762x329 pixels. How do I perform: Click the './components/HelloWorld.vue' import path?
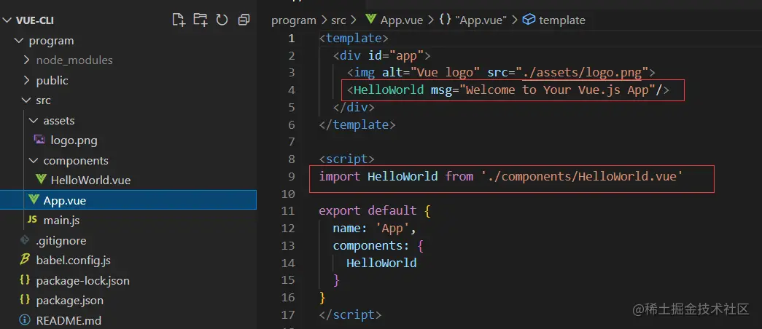pos(582,176)
